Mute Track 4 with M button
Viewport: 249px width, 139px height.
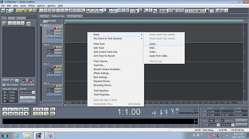tap(61, 86)
